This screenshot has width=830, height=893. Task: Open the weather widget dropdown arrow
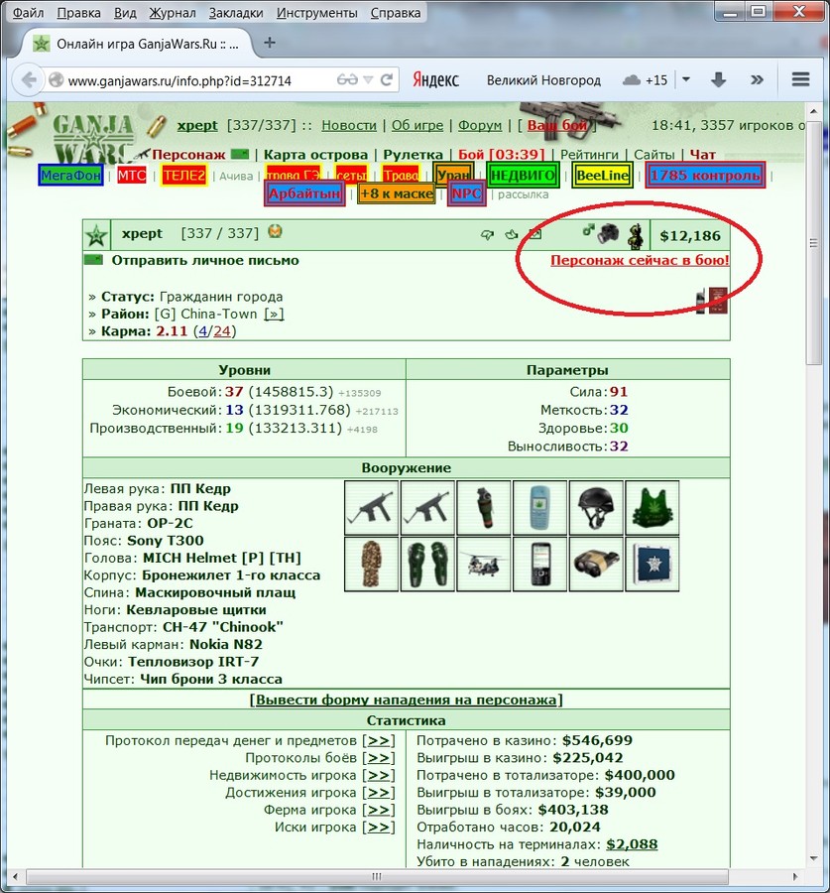686,79
